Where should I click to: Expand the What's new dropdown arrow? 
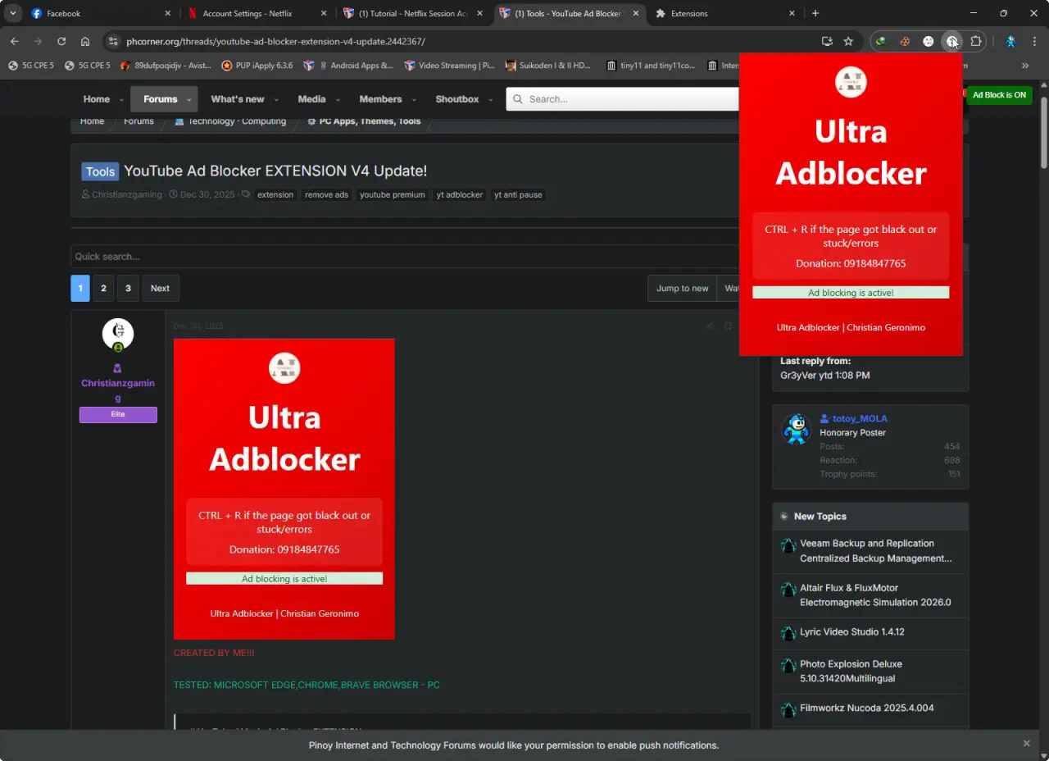coord(276,99)
